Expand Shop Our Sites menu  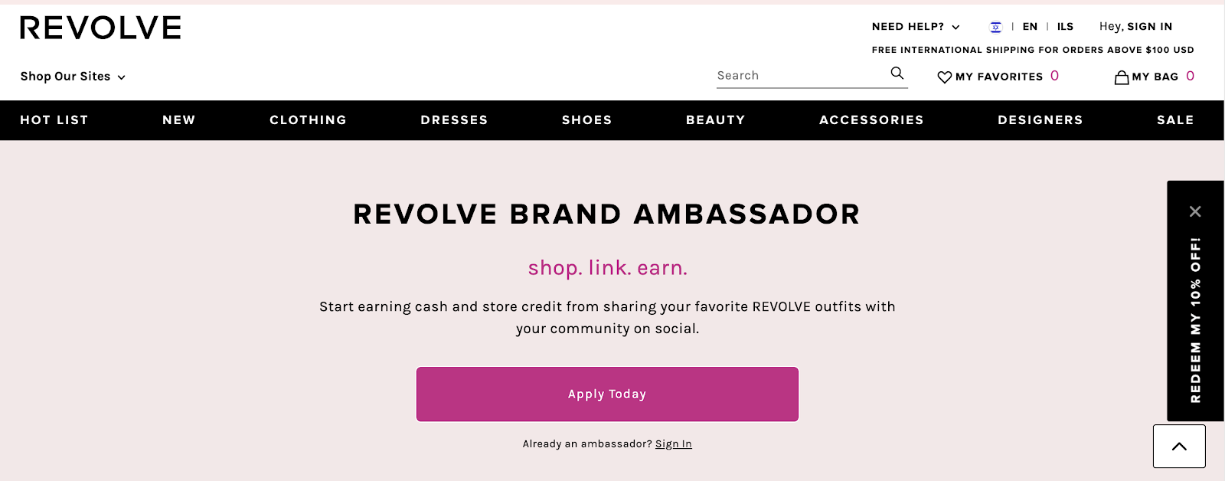pyautogui.click(x=73, y=77)
